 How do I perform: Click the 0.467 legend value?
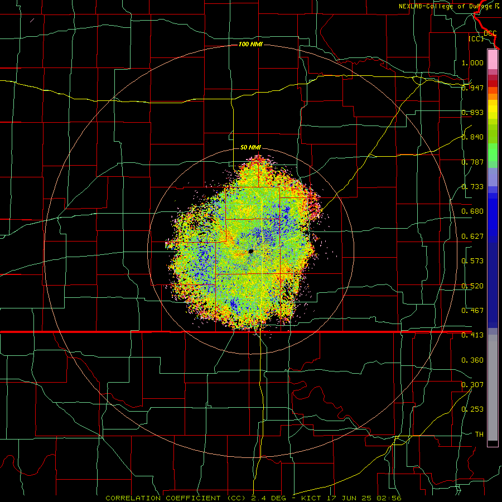click(472, 311)
